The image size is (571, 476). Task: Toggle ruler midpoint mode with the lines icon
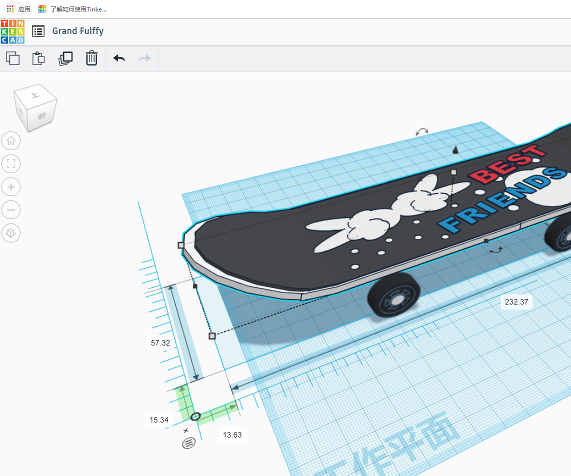click(188, 443)
